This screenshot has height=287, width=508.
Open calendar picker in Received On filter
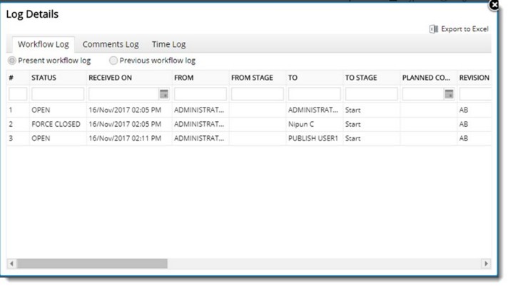click(x=163, y=94)
